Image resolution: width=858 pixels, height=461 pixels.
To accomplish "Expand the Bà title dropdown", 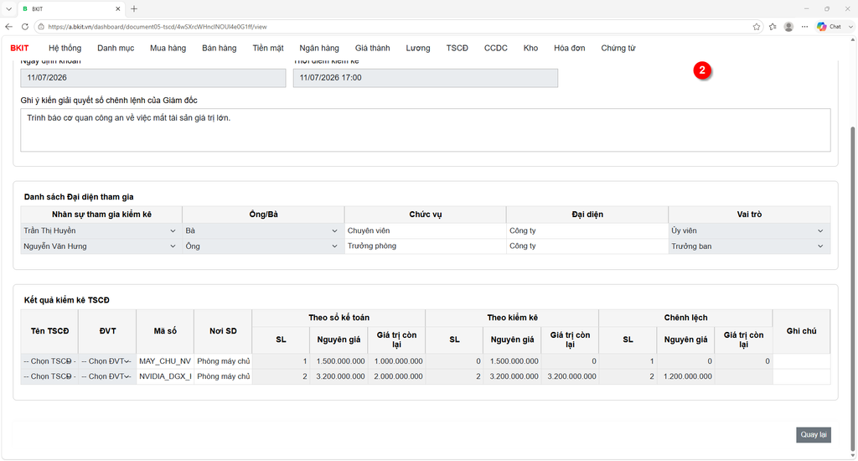I will click(262, 230).
